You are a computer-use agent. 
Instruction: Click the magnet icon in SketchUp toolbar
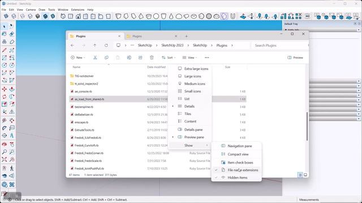tap(232, 16)
